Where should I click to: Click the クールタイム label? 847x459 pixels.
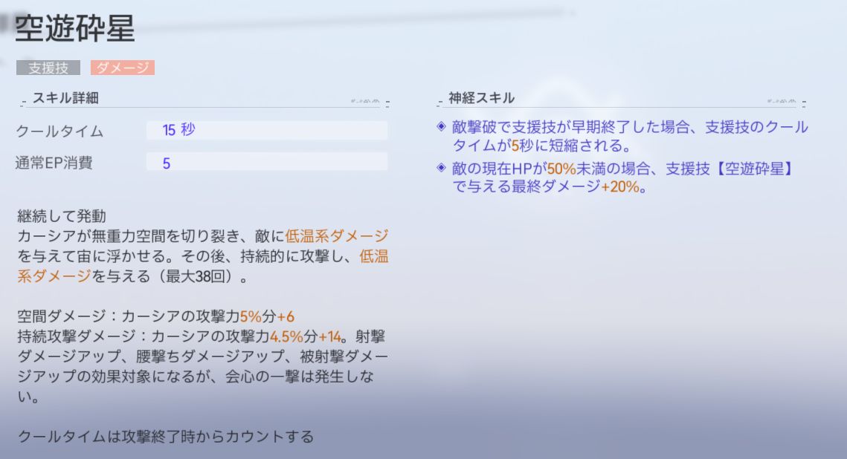[60, 131]
